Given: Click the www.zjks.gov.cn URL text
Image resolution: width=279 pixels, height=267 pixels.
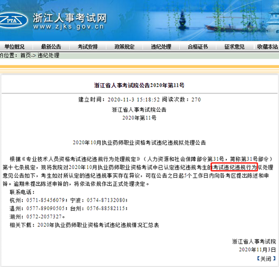Looking at the screenshot, I should (x=68, y=27).
